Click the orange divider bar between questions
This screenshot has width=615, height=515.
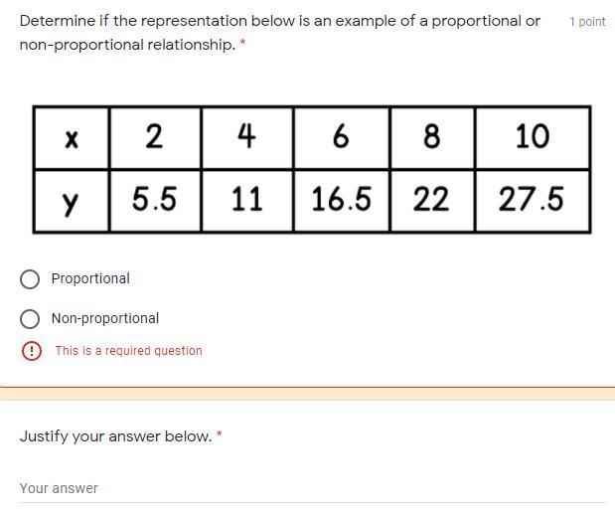tap(308, 394)
